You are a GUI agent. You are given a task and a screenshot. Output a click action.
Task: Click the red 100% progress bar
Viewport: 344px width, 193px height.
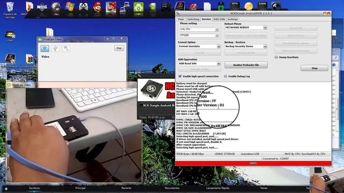coord(253,163)
